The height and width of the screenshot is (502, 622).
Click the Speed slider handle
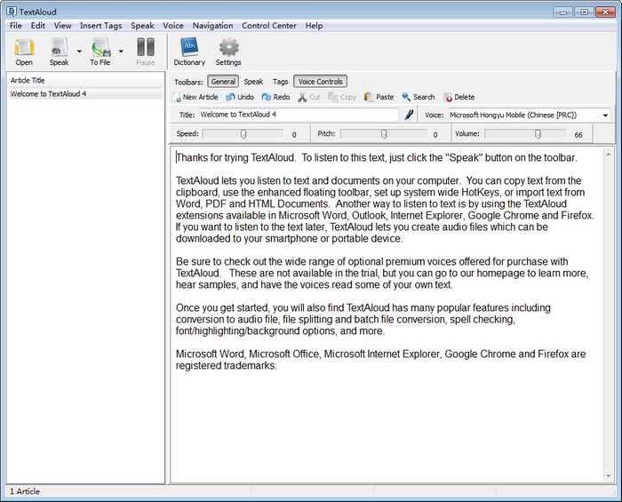pyautogui.click(x=243, y=134)
